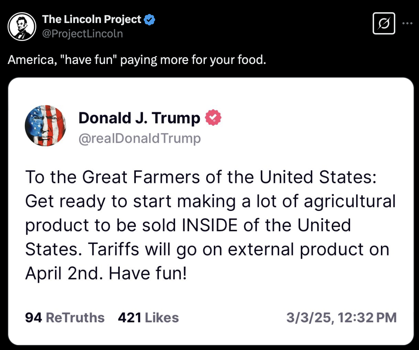Viewport: 419px width, 350px height.
Task: Open @realDonaldTrump's profile via the handle
Action: pos(139,138)
